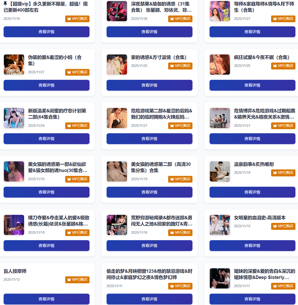
Task: Click 查看详情 under 危情博弈&危险游戏 card
Action: 252,139
